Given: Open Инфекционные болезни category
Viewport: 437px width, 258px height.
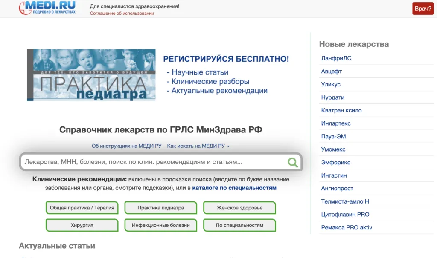Looking at the screenshot, I should point(160,225).
